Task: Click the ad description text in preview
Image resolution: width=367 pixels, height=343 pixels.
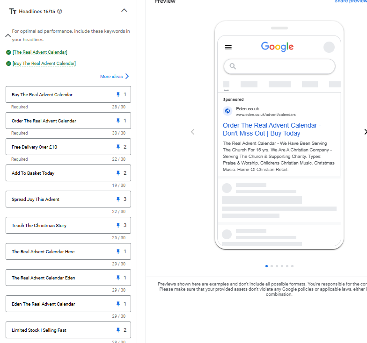Action: pos(279,156)
